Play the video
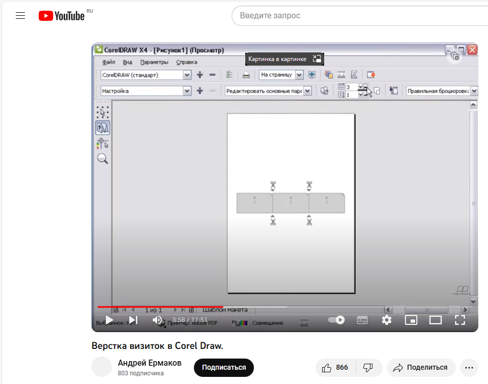Image resolution: width=488 pixels, height=384 pixels. click(x=109, y=320)
